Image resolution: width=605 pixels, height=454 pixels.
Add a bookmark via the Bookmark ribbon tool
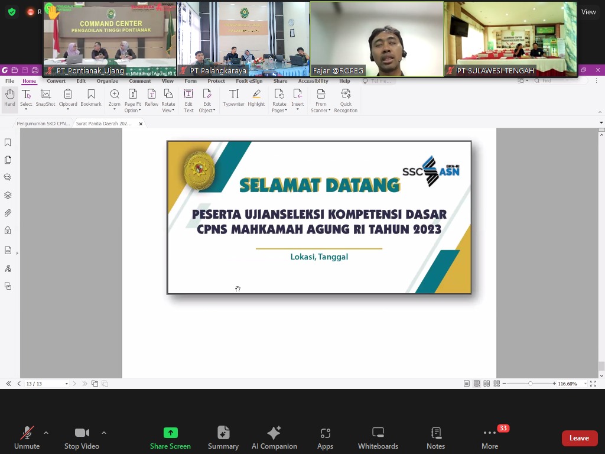91,98
